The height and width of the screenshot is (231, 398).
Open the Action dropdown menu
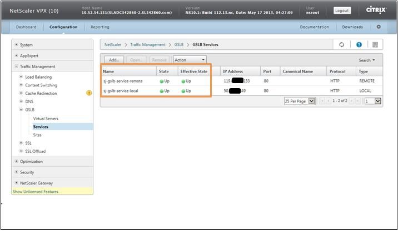point(190,60)
